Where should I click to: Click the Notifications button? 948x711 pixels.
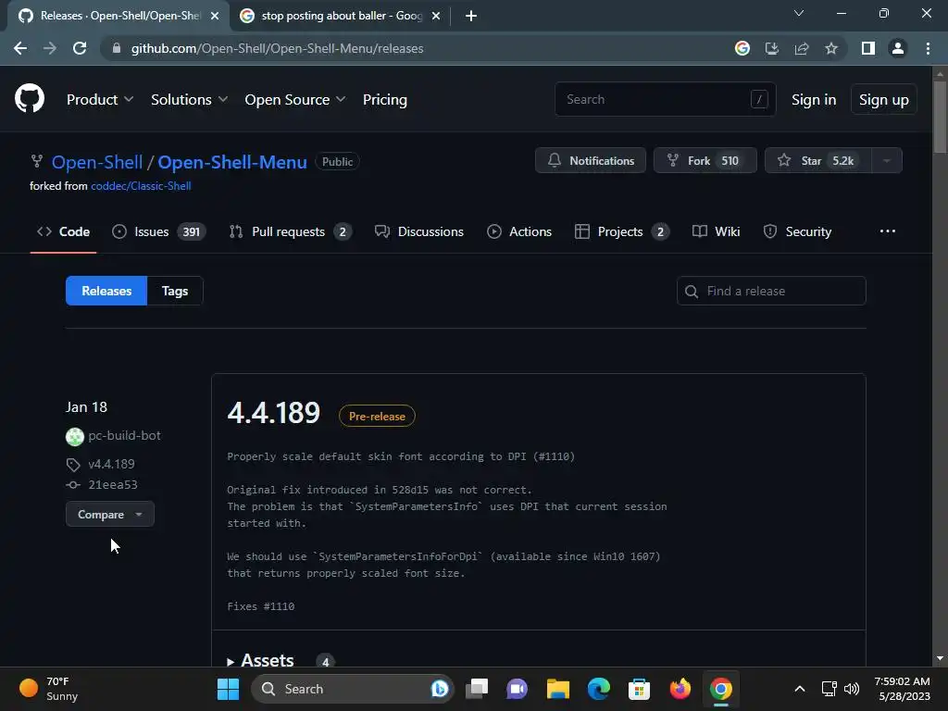coord(591,160)
